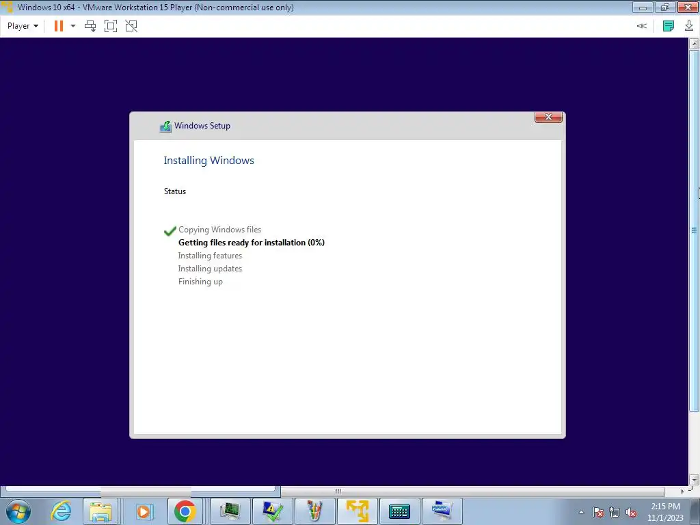
Task: Click 'Getting files ready for installation (0%)'
Action: [x=252, y=243]
